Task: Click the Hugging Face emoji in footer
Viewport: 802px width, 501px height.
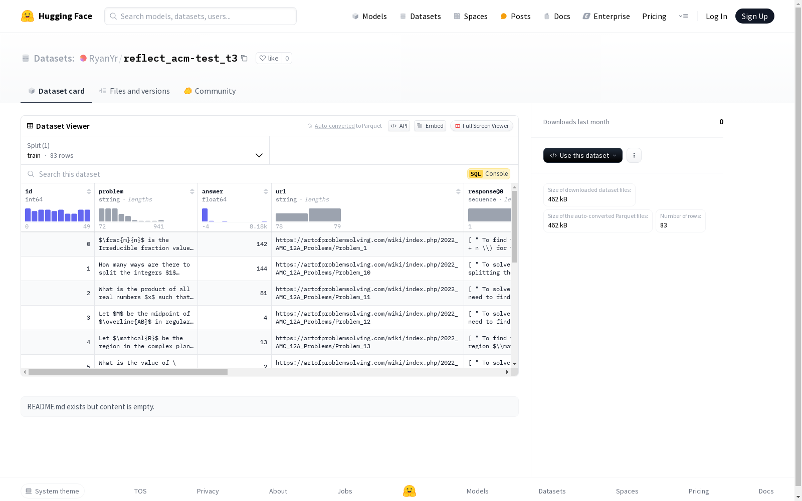Action: 410,491
